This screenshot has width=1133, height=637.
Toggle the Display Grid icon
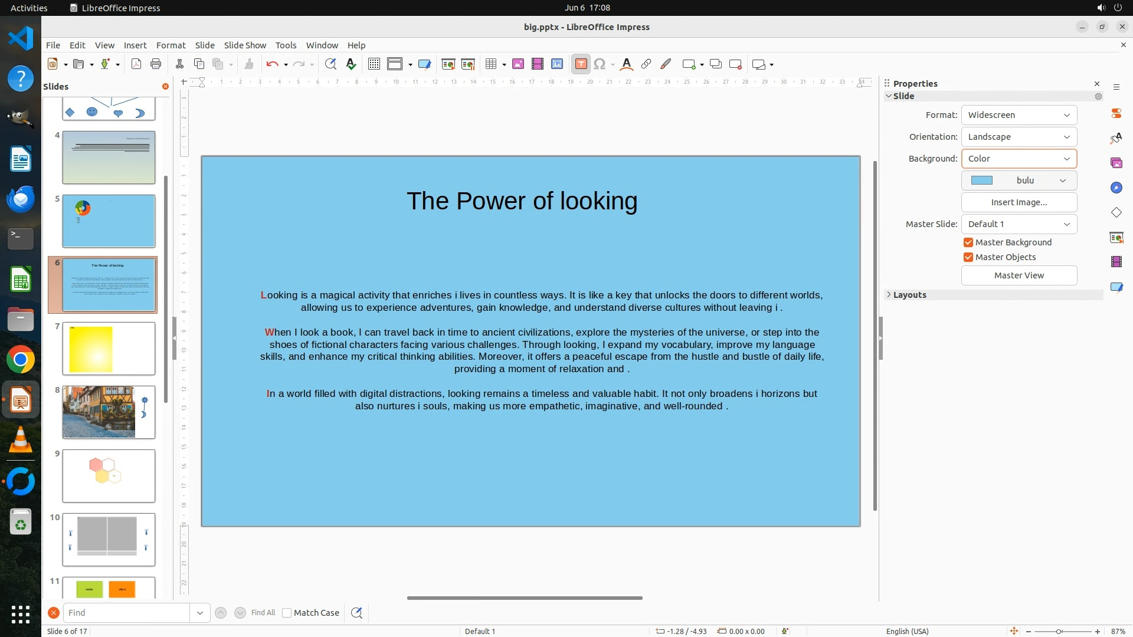coord(374,64)
